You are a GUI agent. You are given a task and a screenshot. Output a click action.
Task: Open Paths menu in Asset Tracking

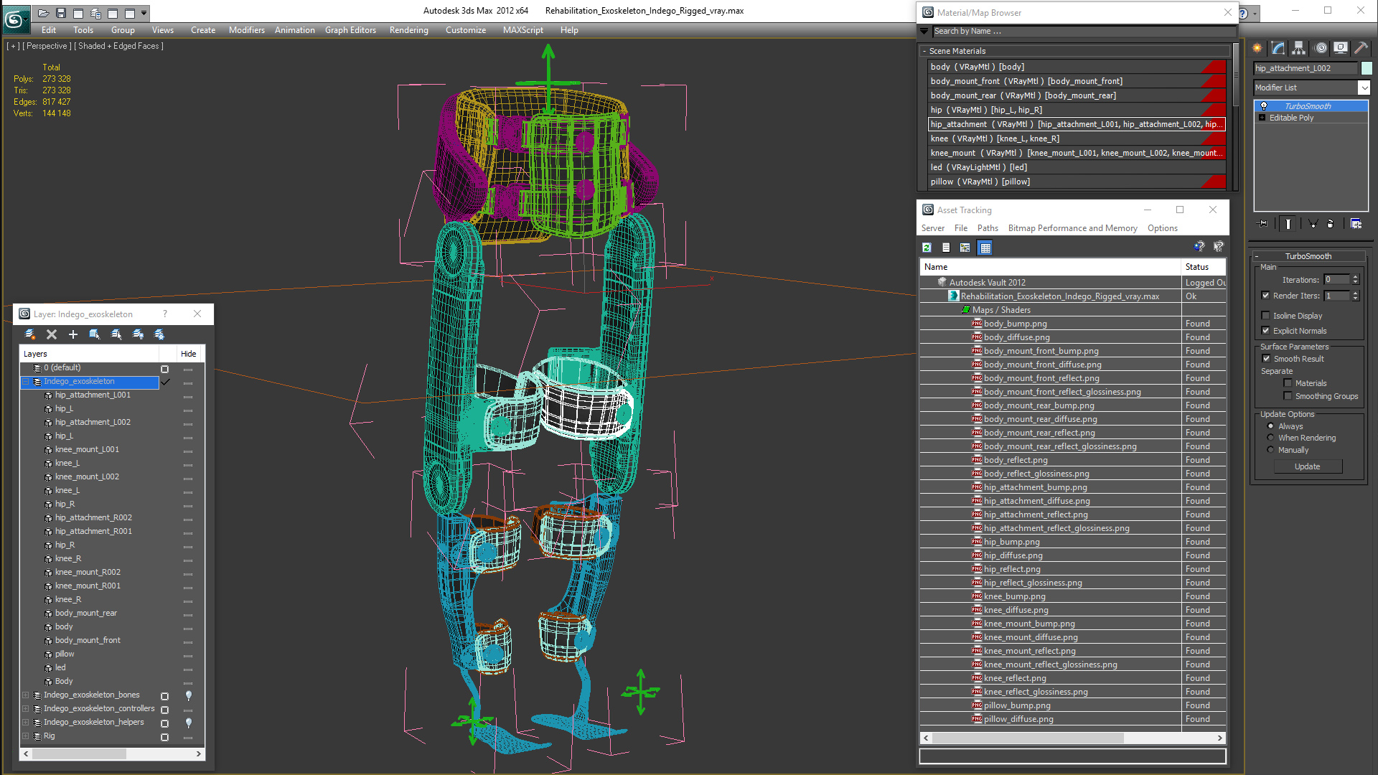coord(988,228)
